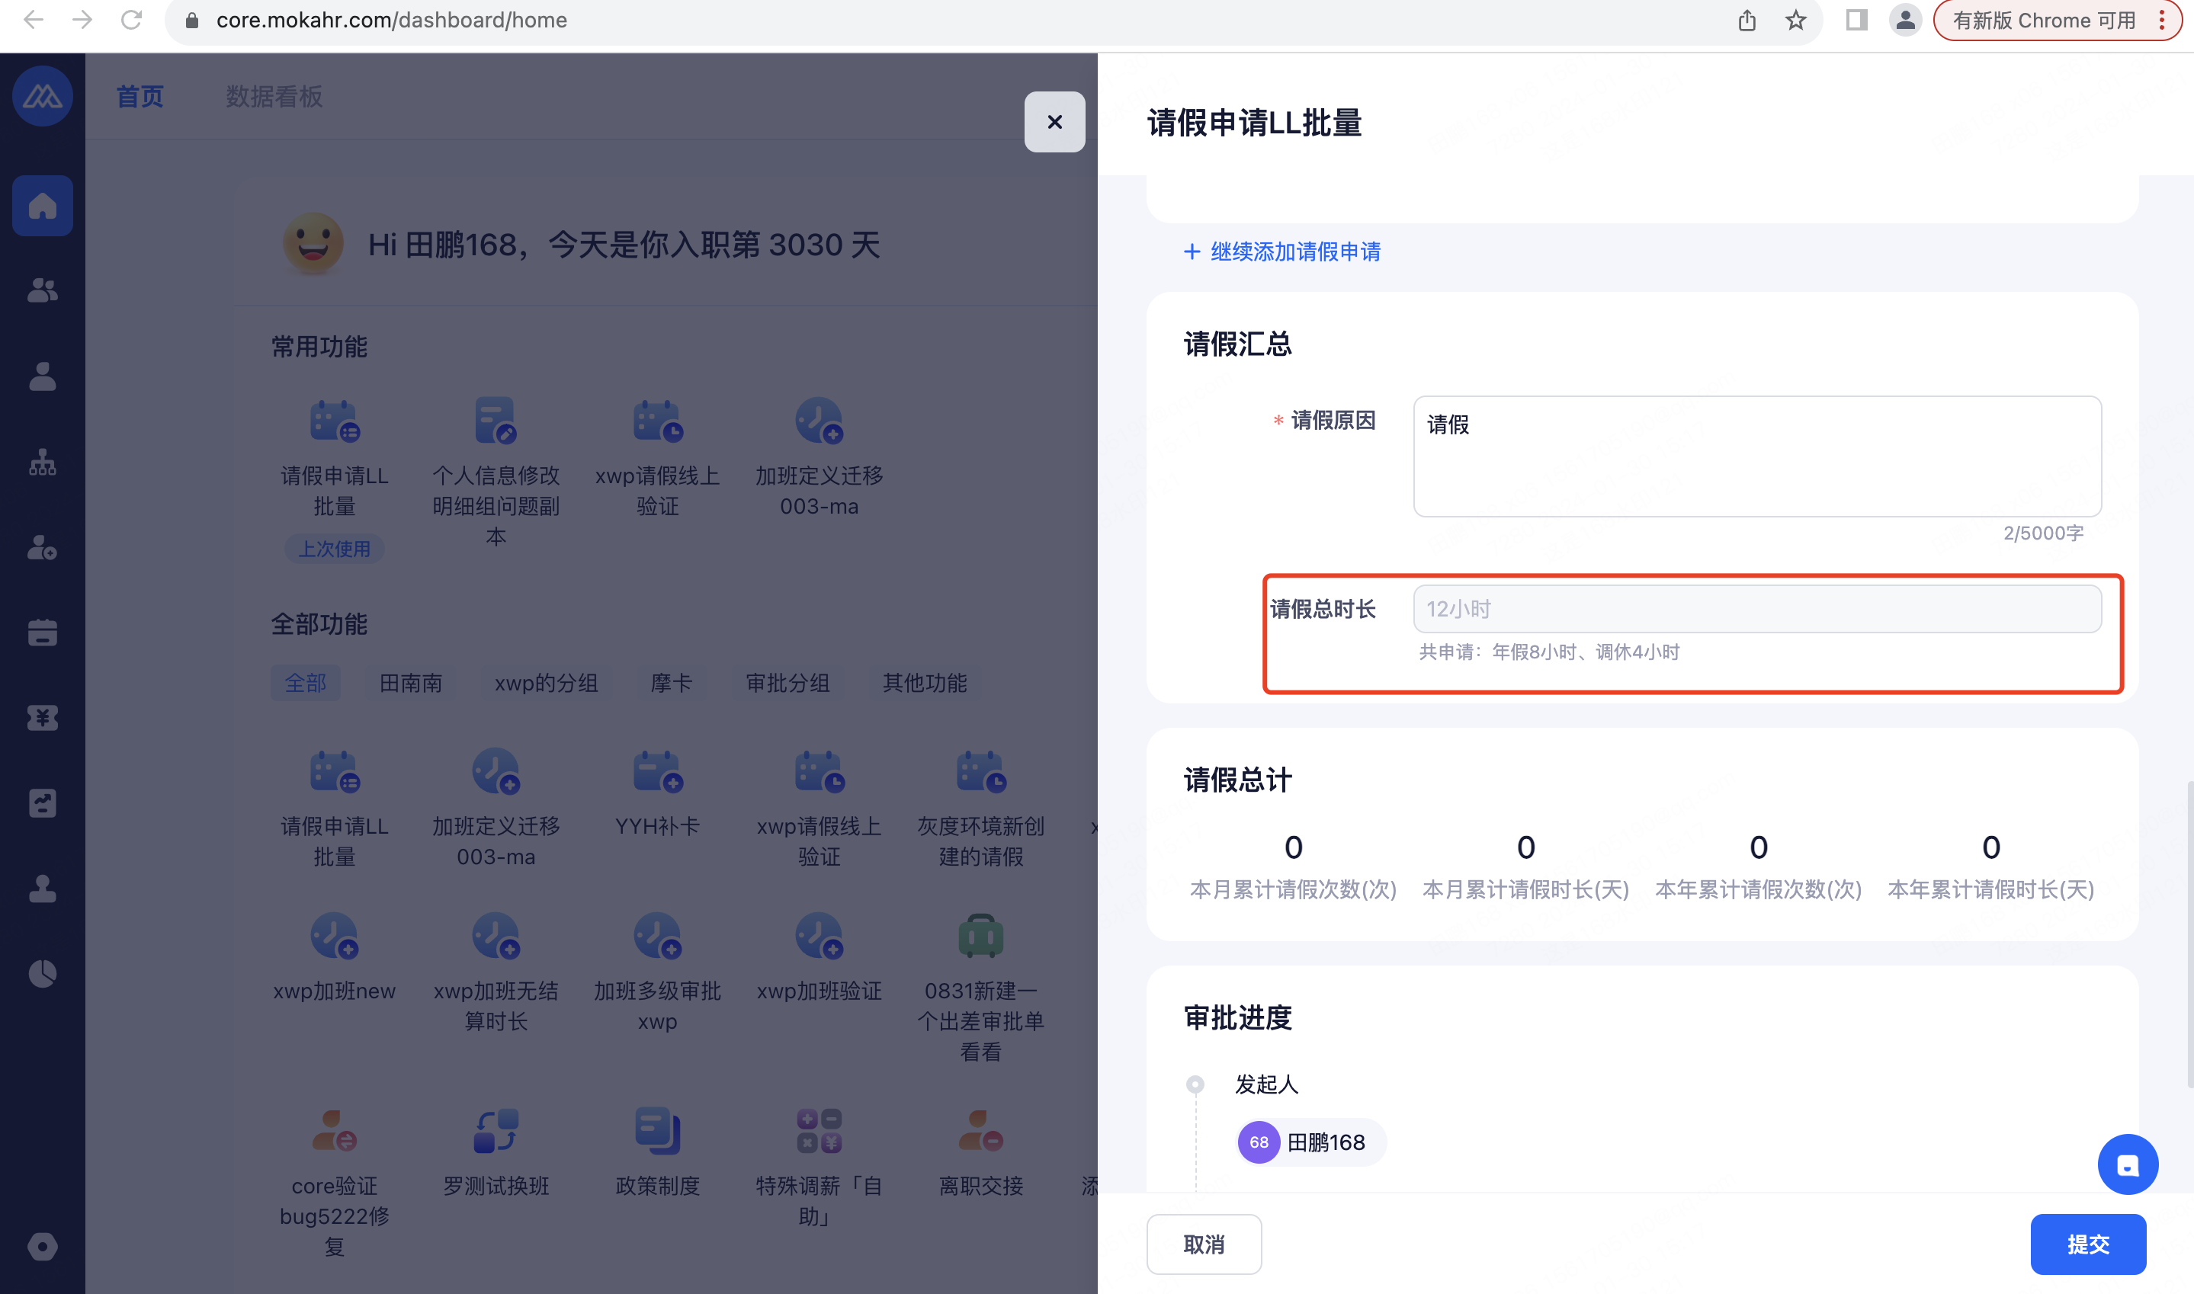Open the calendar sidebar icon

42,633
